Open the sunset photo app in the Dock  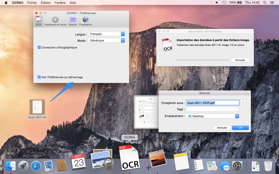(x=157, y=158)
